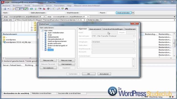Switch to Karakterset tab in Sitebeheer
The height and width of the screenshot is (99, 177).
130,29
